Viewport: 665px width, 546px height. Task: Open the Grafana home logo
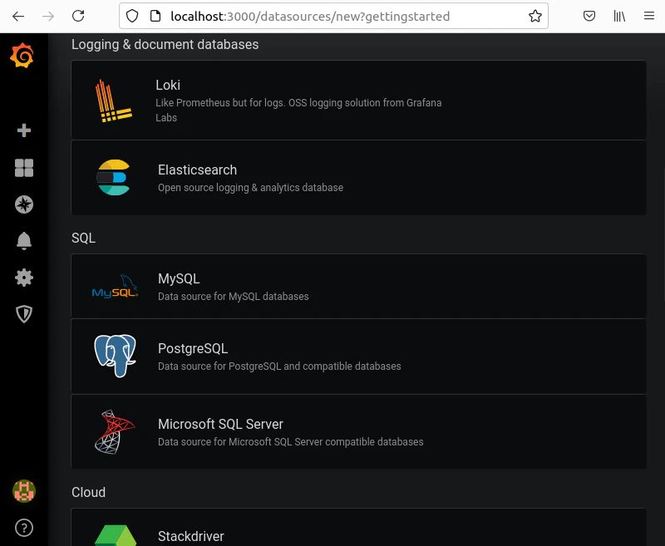[x=22, y=55]
